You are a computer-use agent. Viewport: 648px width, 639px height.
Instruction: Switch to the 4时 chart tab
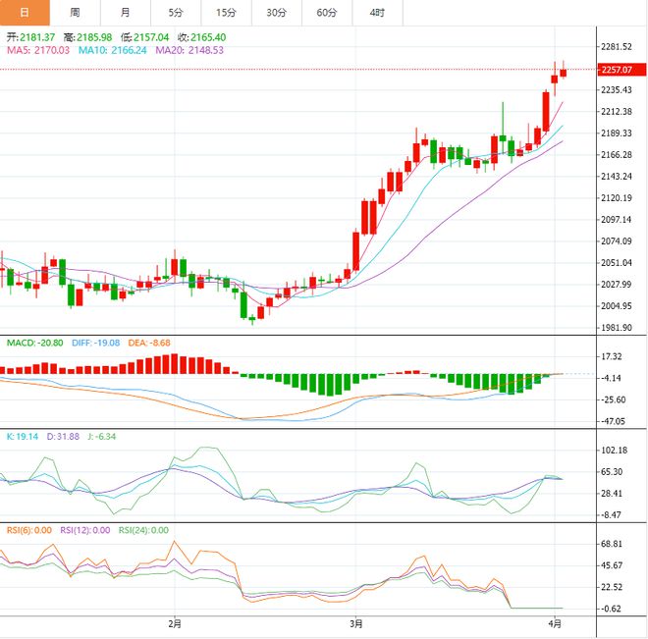[378, 13]
